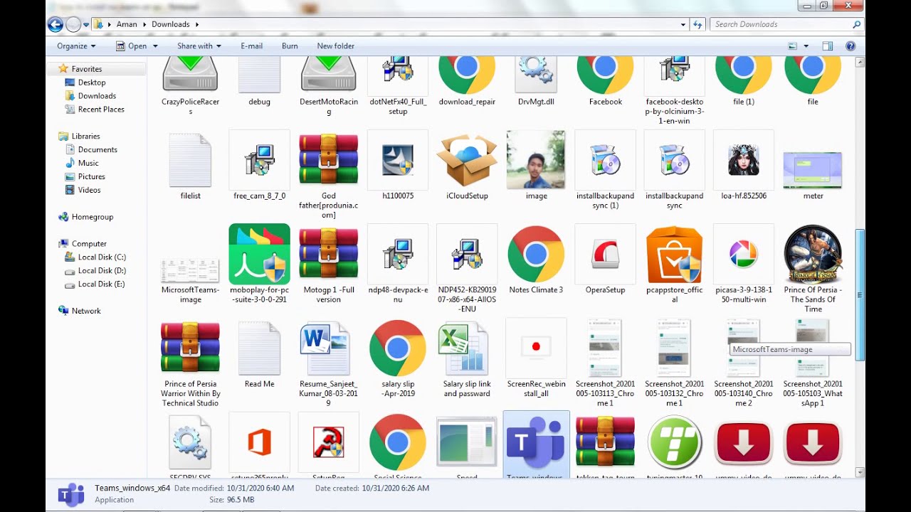Select Resume_Sanjeet_Kumar Word document

tap(325, 348)
